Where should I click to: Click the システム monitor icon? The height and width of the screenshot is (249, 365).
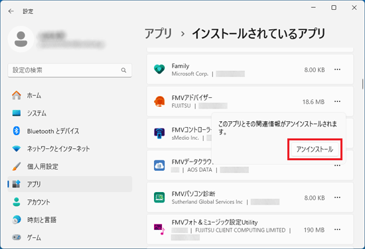coord(17,113)
